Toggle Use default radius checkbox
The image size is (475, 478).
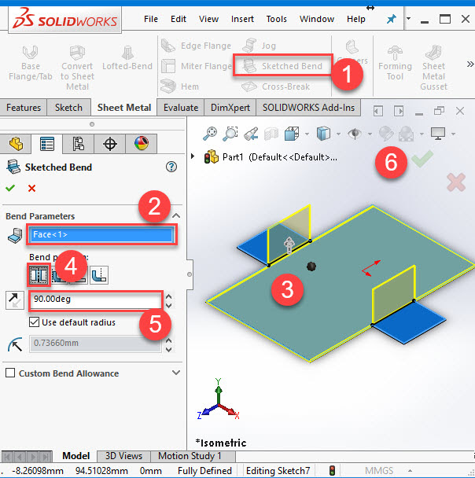34,322
